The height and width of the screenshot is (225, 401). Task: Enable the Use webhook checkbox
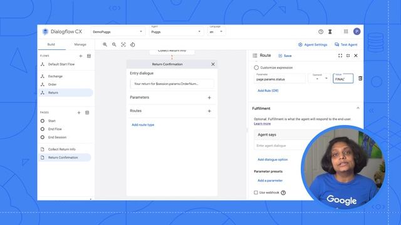tap(256, 192)
